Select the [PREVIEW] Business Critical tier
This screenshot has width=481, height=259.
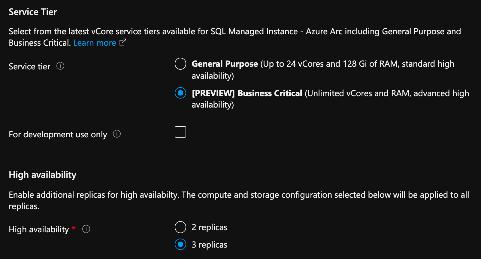coord(180,93)
